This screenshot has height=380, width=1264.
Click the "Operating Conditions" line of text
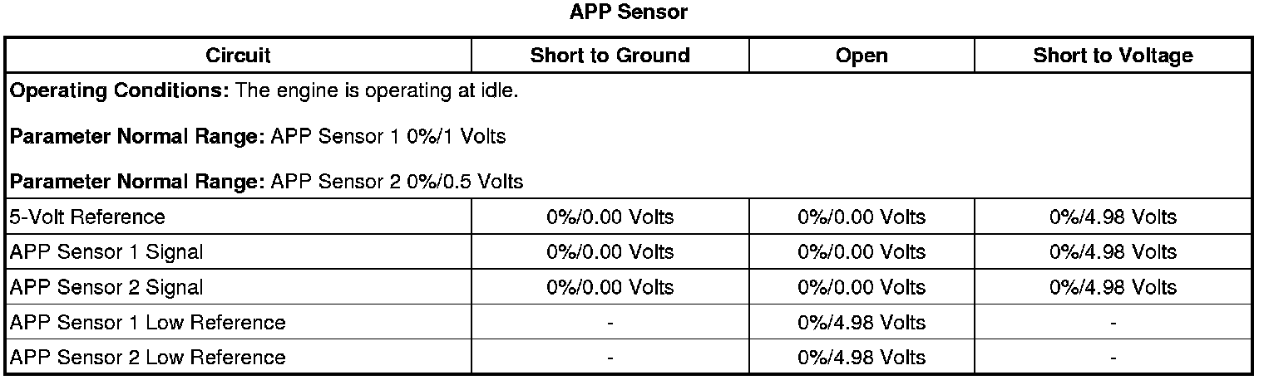tap(264, 90)
